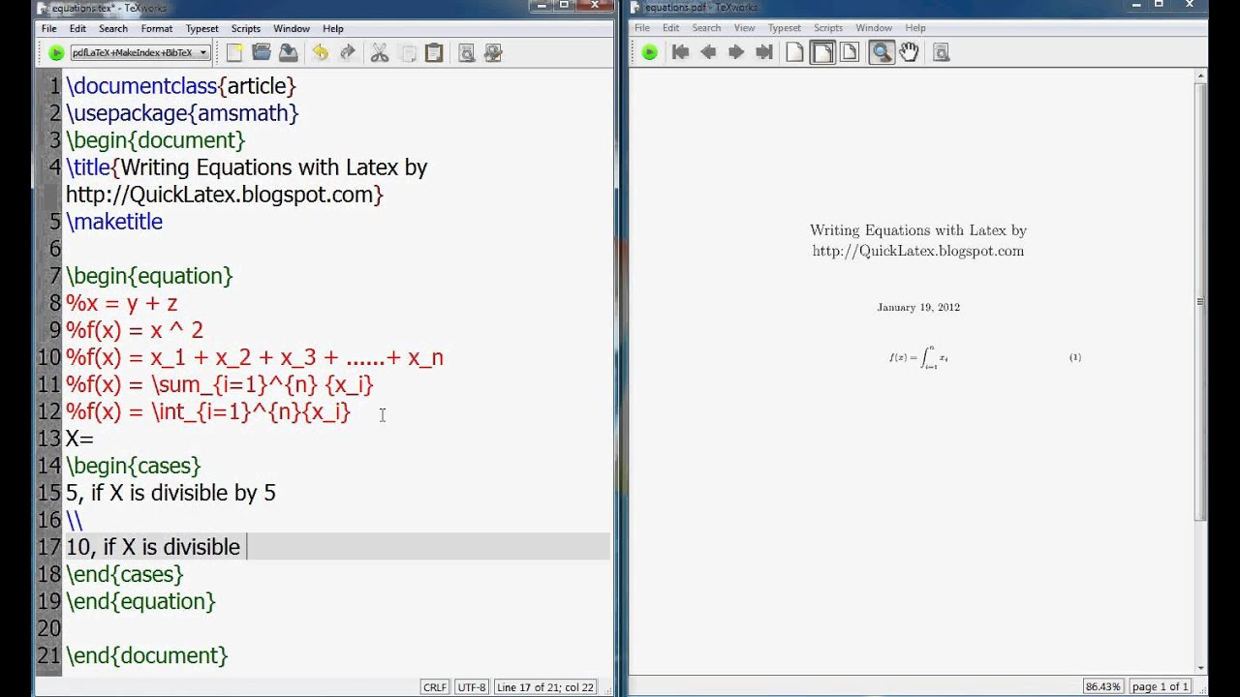Click the UTF-8 encoding indicator
1240x697 pixels.
coord(471,687)
